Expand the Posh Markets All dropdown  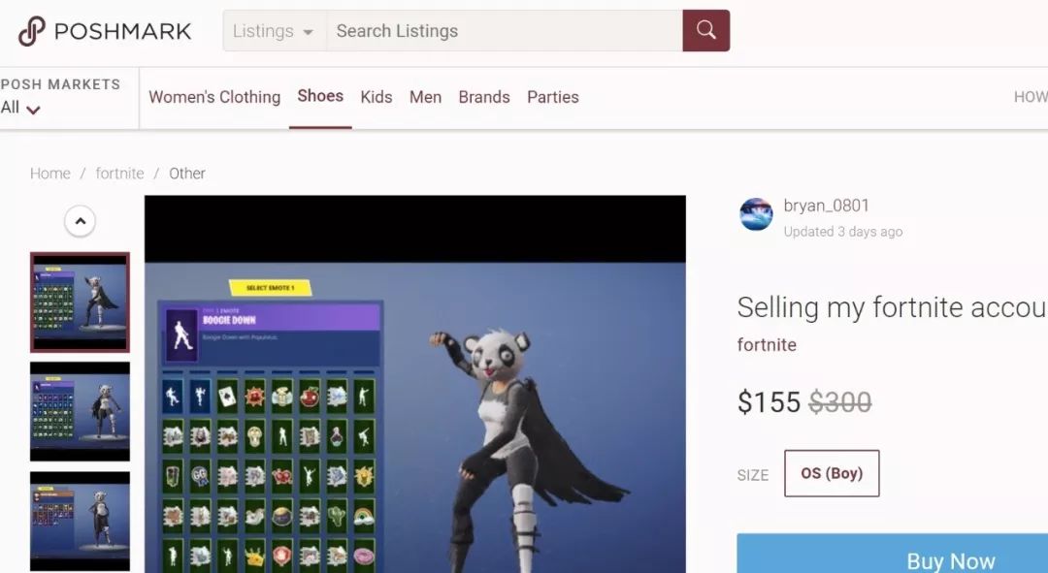click(20, 108)
